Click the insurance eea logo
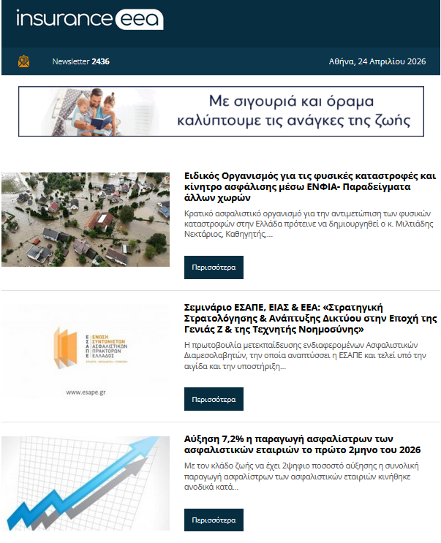The image size is (441, 543). point(90,19)
